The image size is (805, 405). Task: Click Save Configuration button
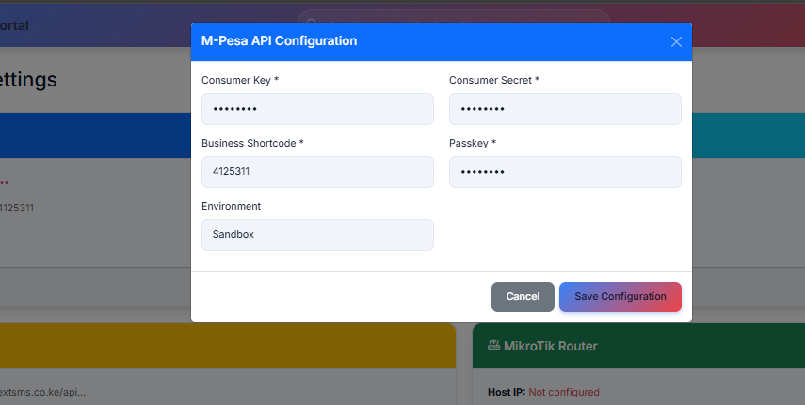620,297
